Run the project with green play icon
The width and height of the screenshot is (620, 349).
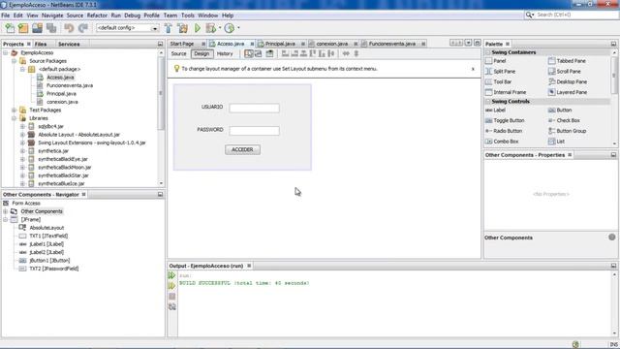pos(198,28)
